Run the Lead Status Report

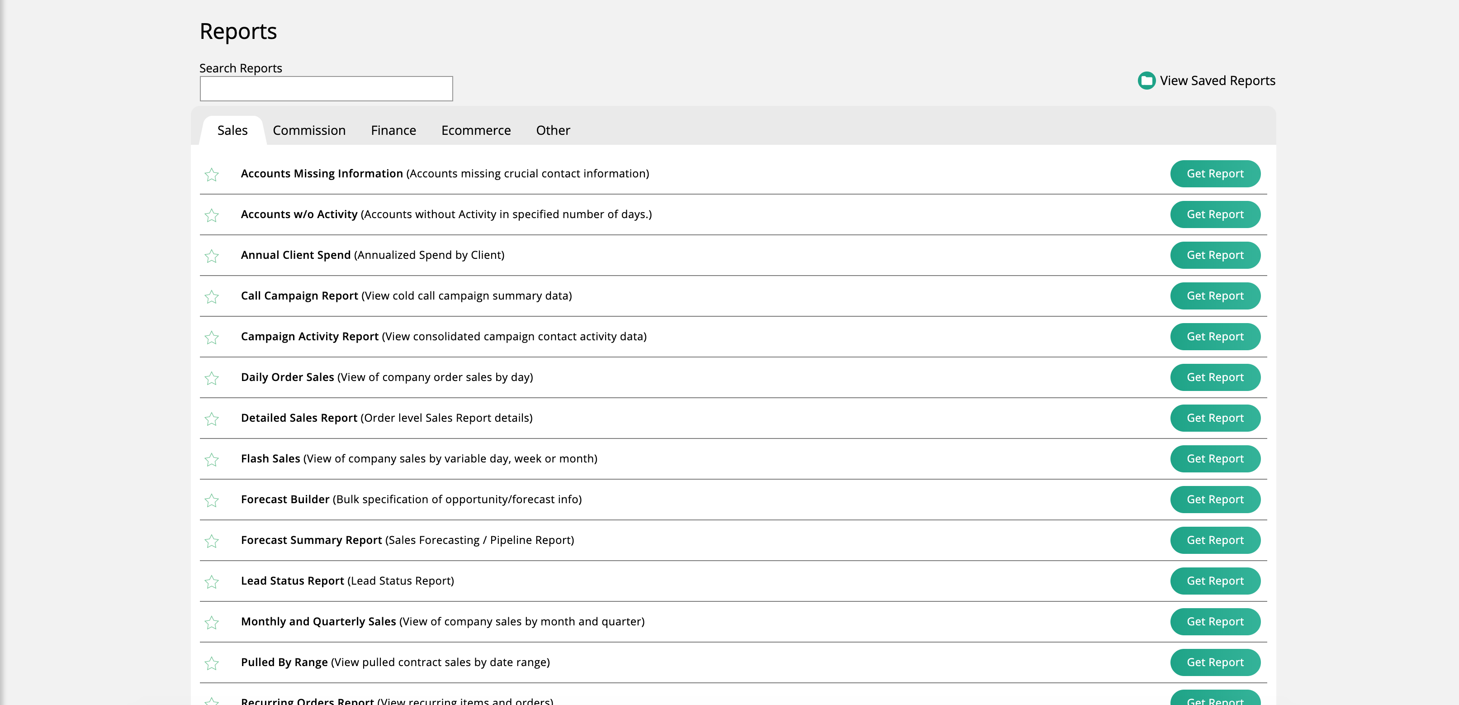point(1215,581)
